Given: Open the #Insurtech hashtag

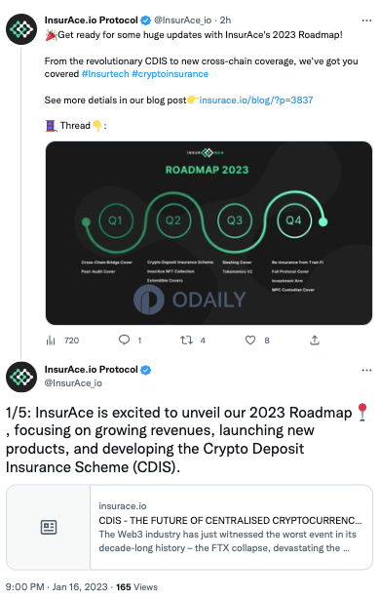Looking at the screenshot, I should pyautogui.click(x=105, y=74).
